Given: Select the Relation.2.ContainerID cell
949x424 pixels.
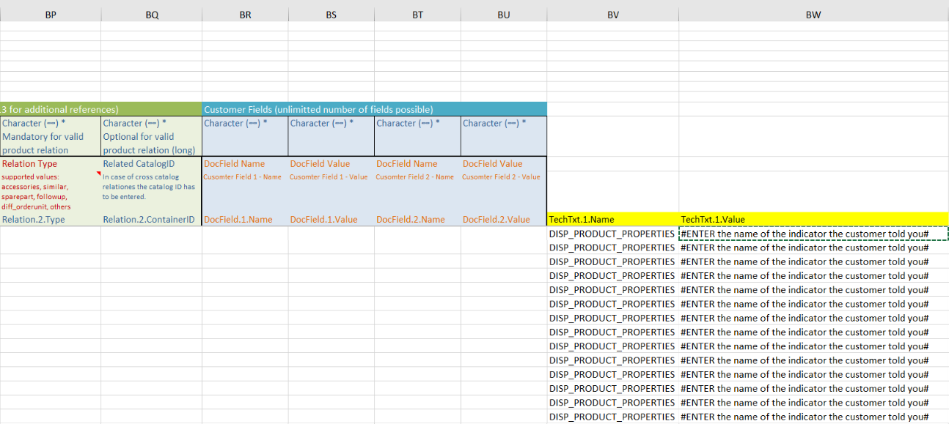Looking at the screenshot, I should pyautogui.click(x=152, y=219).
